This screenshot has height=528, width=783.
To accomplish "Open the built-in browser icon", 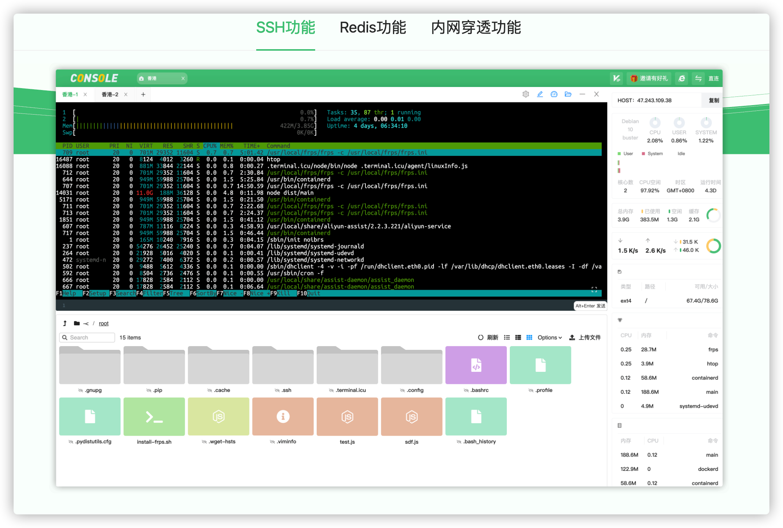I will tap(681, 78).
